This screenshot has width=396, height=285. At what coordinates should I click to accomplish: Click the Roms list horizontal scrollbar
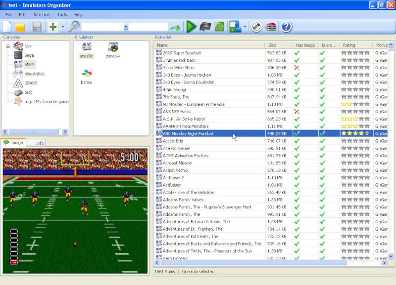253,263
